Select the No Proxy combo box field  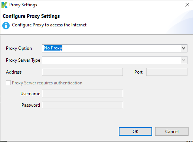115,48
